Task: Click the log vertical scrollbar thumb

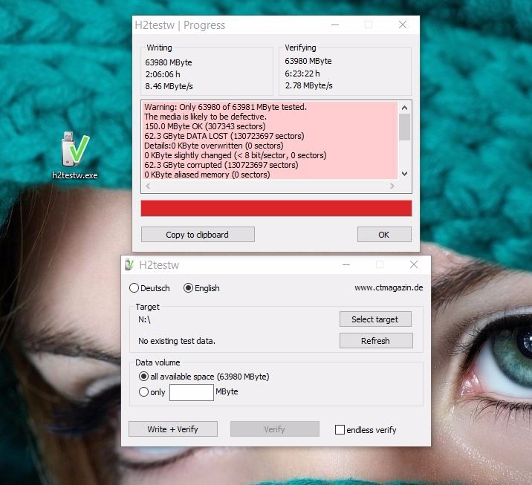Action: (x=404, y=127)
